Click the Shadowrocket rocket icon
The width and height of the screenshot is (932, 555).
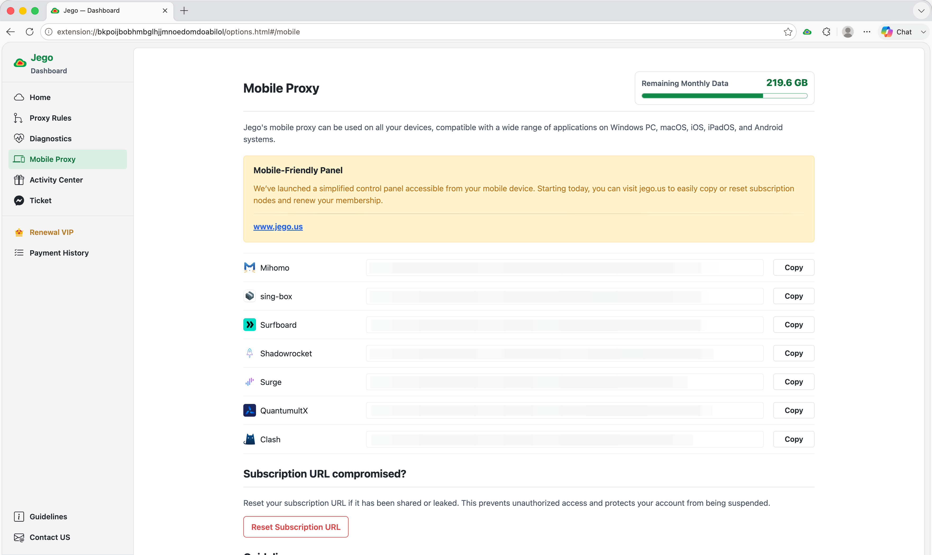(250, 353)
